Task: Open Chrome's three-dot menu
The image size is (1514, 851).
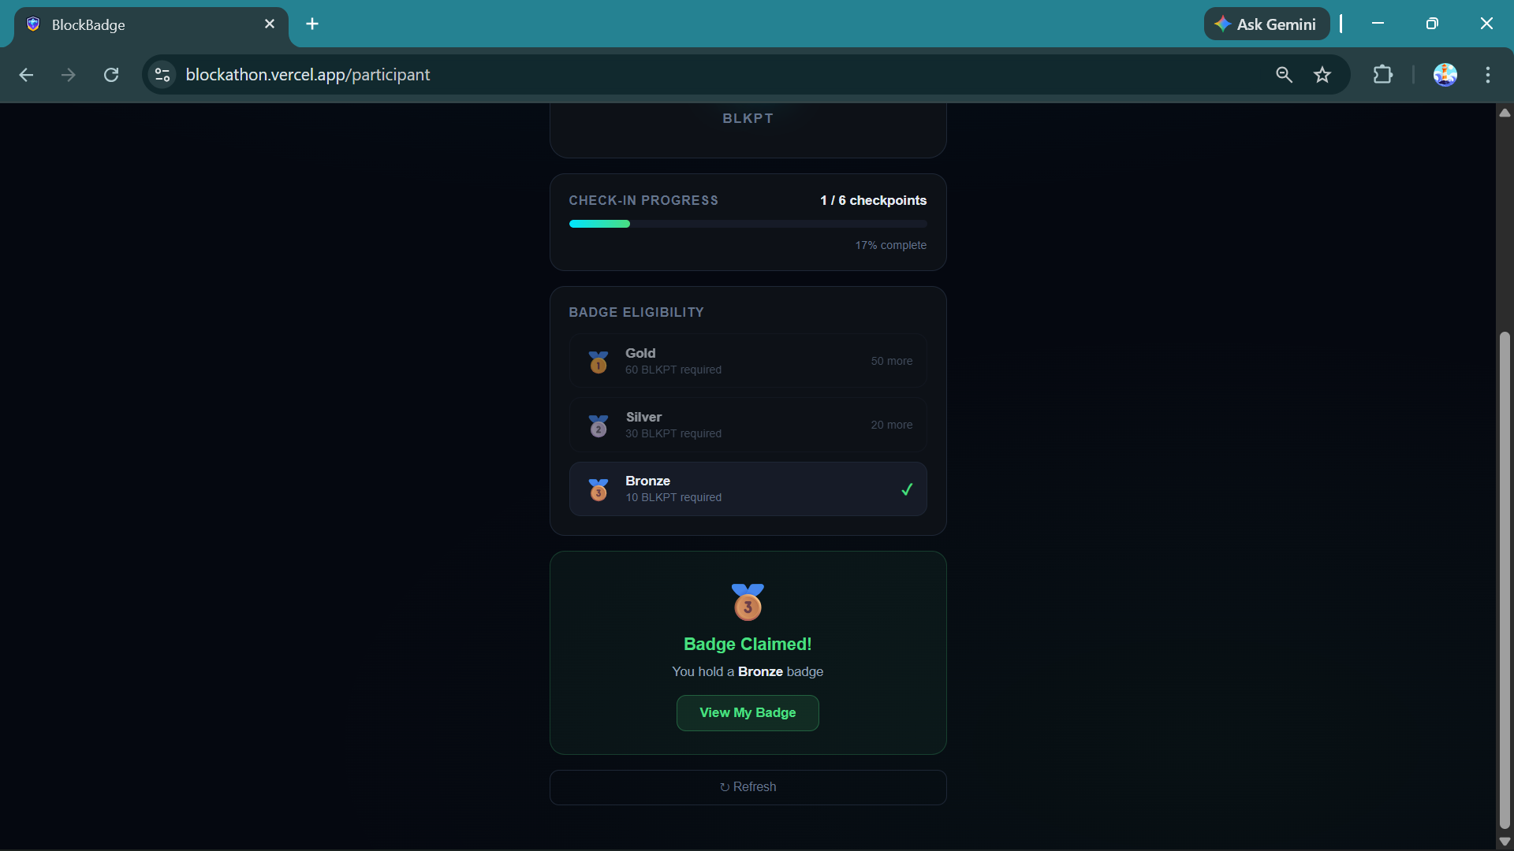Action: [x=1488, y=75]
